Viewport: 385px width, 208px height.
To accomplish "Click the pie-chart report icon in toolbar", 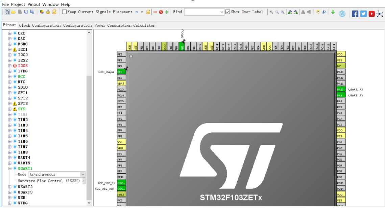I will 42,12.
